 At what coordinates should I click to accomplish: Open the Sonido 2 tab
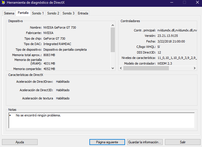click(x=53, y=13)
